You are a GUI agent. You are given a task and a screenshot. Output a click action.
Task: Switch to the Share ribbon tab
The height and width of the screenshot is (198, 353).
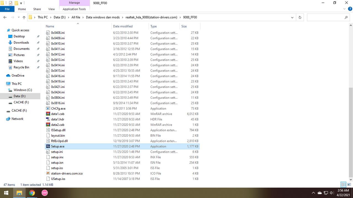[x=37, y=9]
